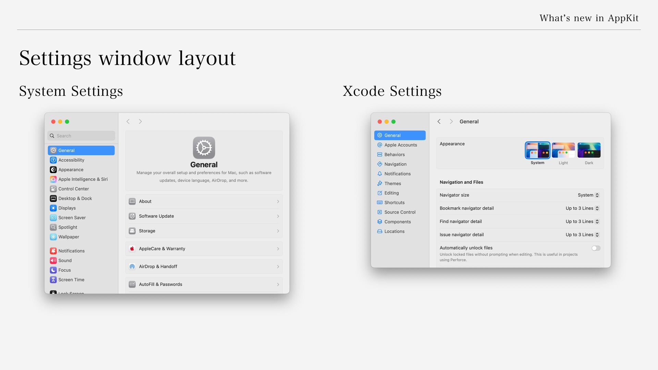Expand the AirDrop & Handoff row chevron

tap(278, 267)
